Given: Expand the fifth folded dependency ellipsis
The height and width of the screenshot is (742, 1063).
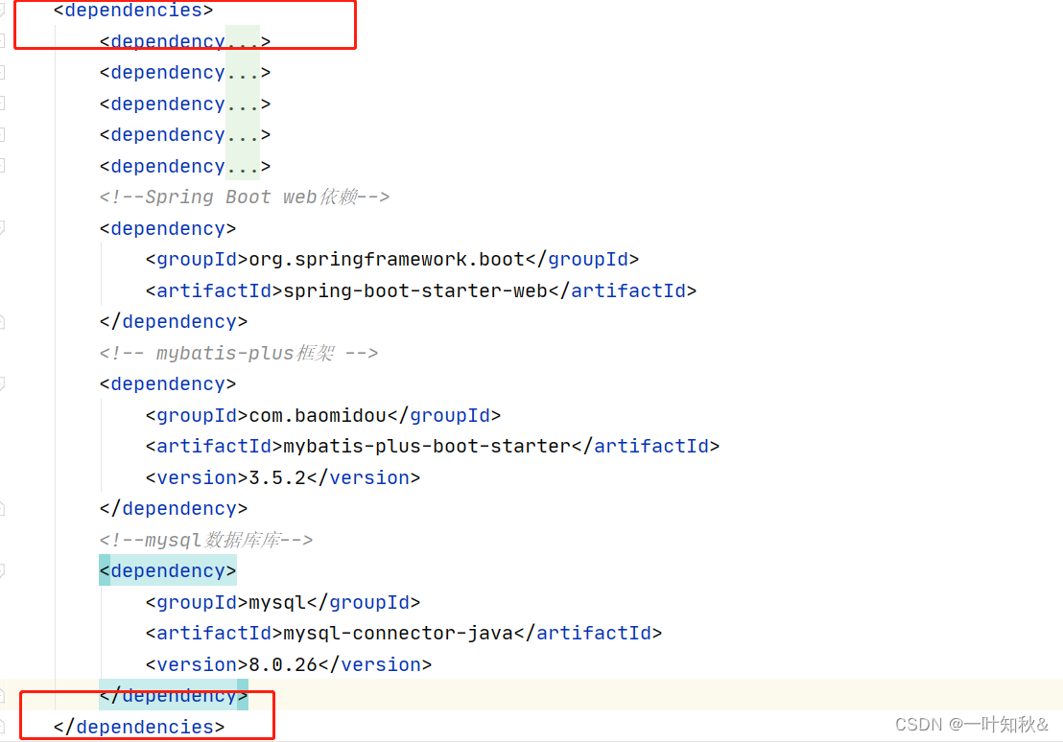Looking at the screenshot, I should pyautogui.click(x=242, y=167).
